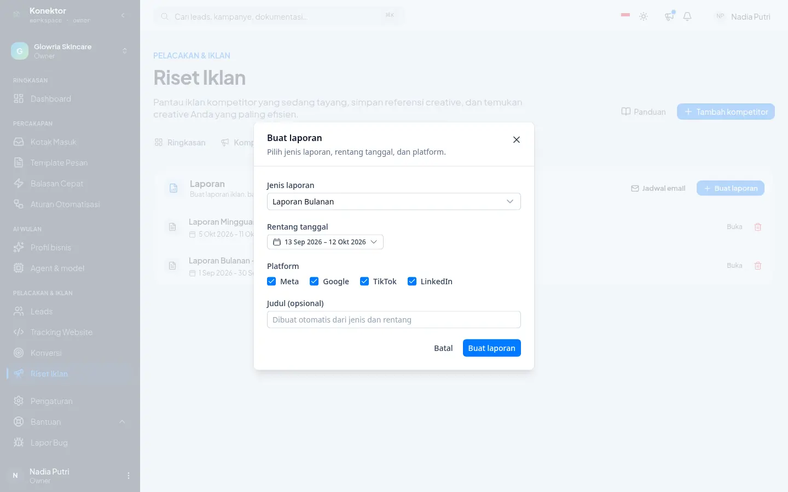
Task: Open the user options three-dot menu
Action: (x=129, y=476)
